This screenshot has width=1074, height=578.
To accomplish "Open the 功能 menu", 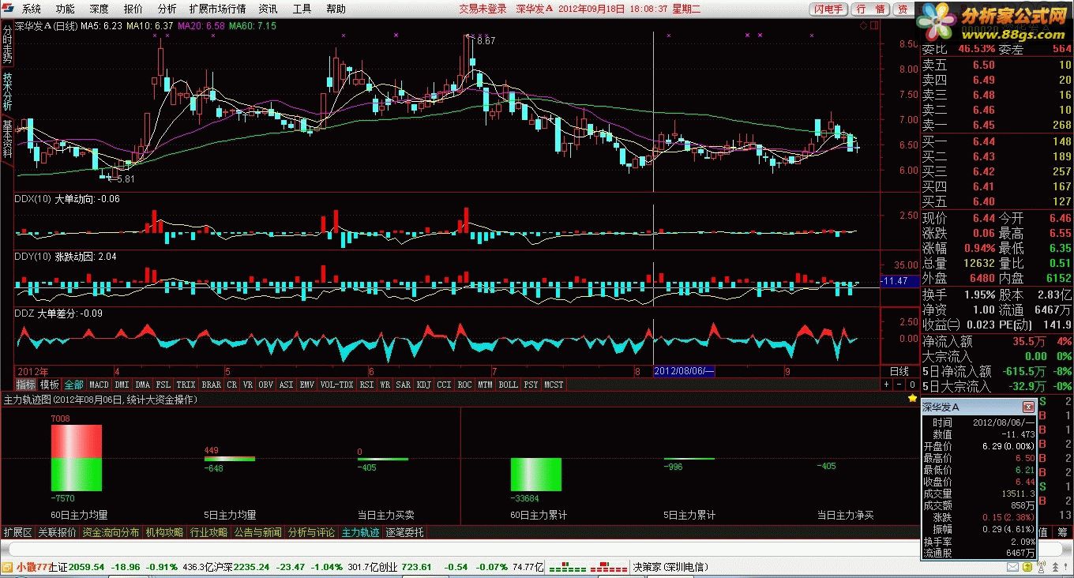I will point(66,9).
